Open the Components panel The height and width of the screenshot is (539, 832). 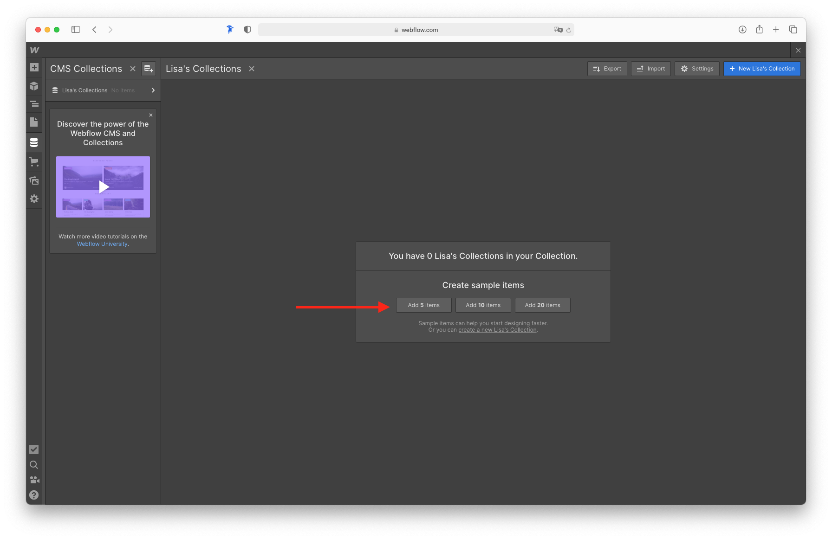point(34,86)
